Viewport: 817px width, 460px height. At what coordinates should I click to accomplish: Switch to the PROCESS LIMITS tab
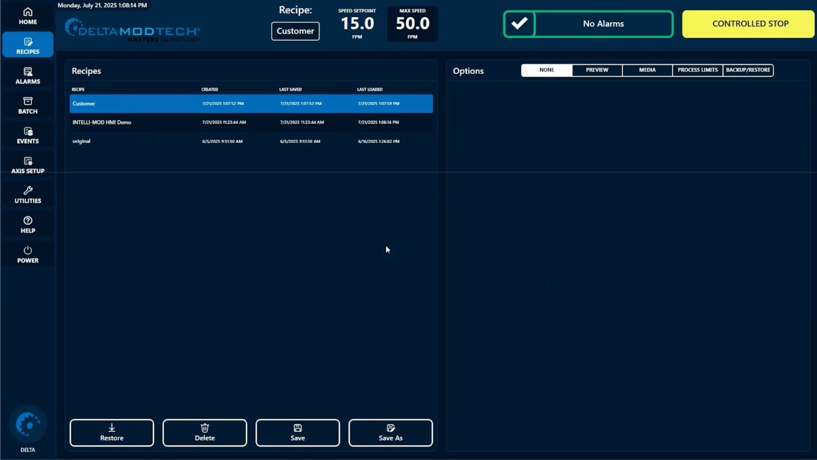tap(698, 70)
